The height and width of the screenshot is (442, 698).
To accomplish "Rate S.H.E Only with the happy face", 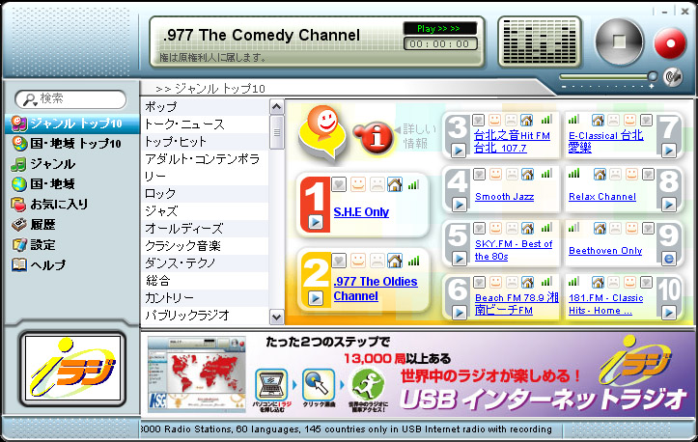I will [358, 184].
